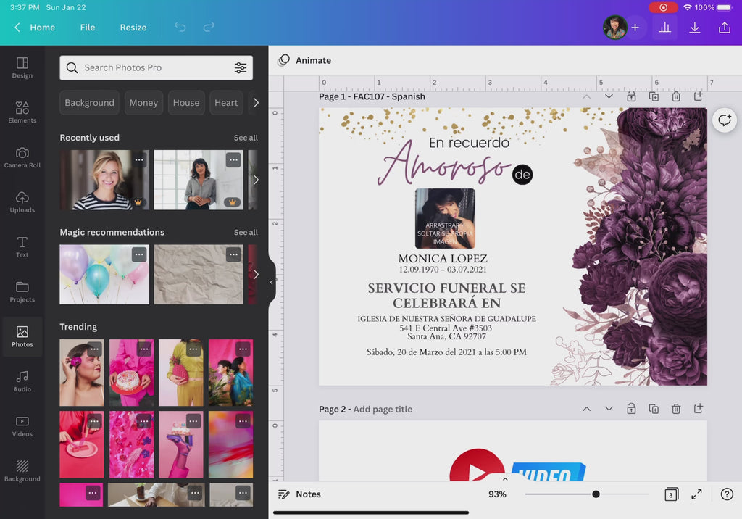Select the House photo tag
Screen dimensions: 742x519
pos(186,103)
